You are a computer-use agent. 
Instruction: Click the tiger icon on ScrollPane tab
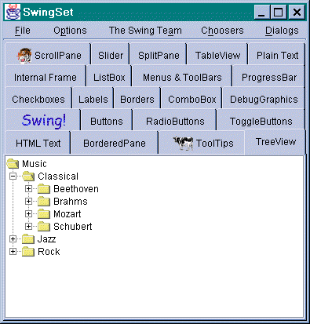point(24,56)
